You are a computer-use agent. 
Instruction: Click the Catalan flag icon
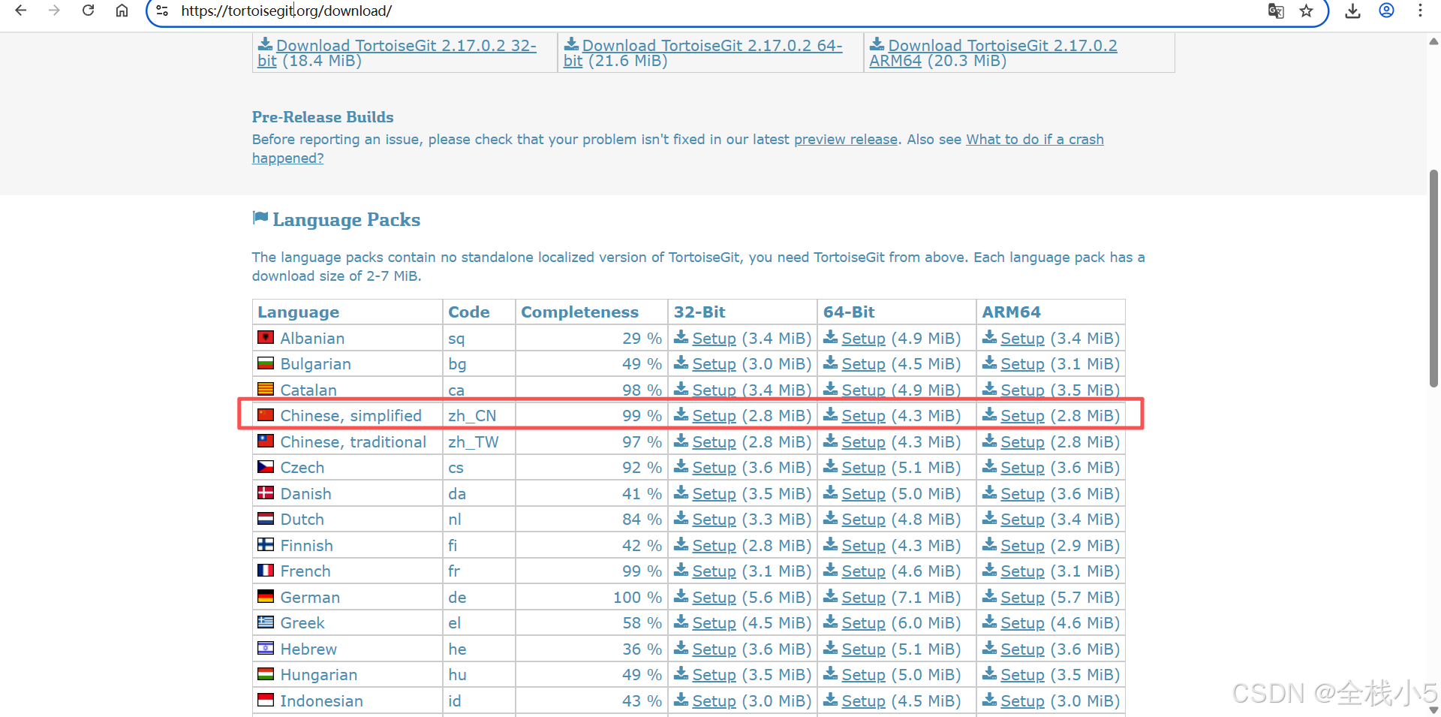pos(266,389)
